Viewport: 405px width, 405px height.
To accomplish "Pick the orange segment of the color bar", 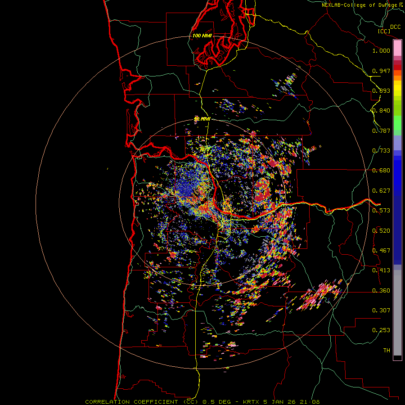I will pyautogui.click(x=397, y=78).
